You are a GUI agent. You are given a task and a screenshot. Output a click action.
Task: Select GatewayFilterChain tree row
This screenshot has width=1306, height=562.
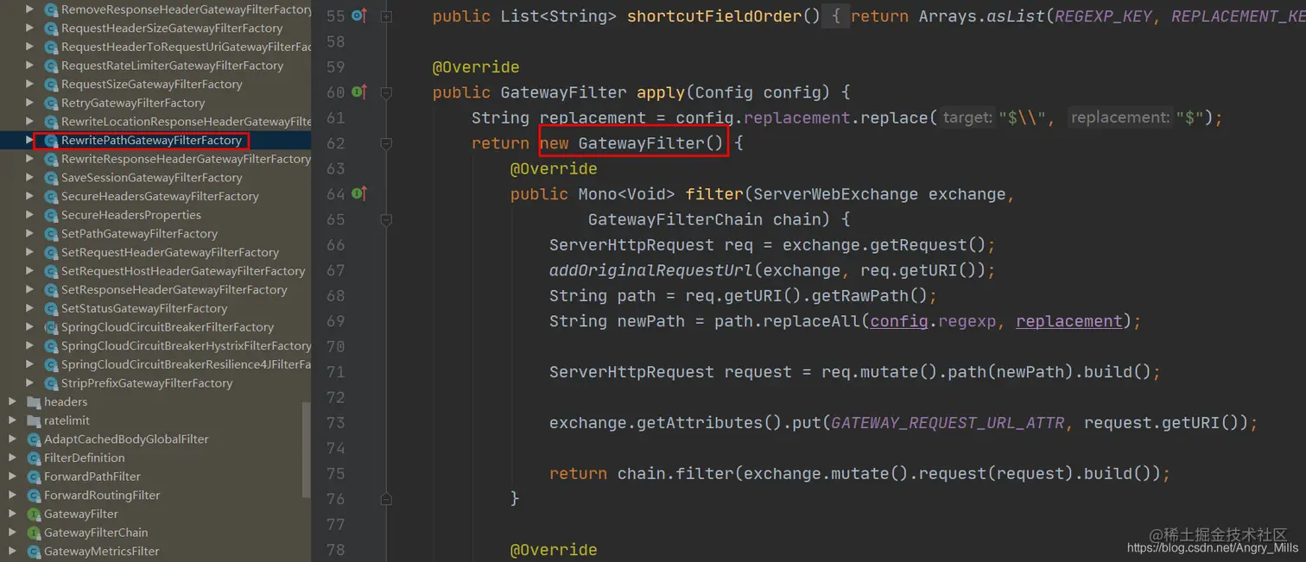[x=155, y=533]
